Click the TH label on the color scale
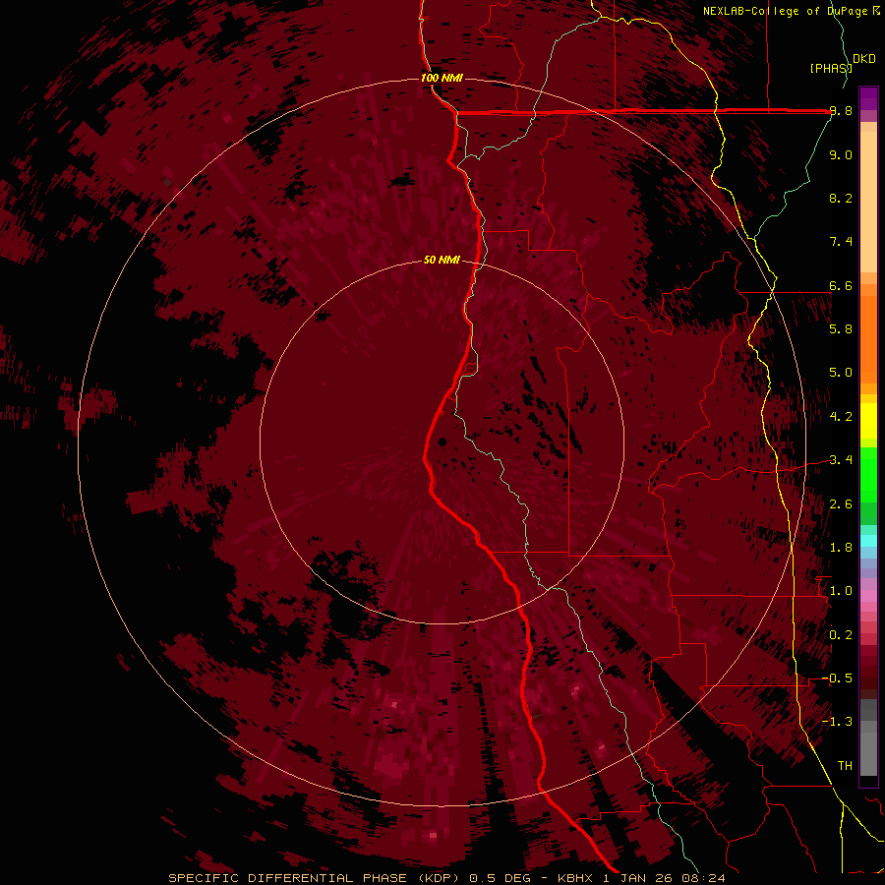Viewport: 885px width, 885px height. pyautogui.click(x=845, y=766)
